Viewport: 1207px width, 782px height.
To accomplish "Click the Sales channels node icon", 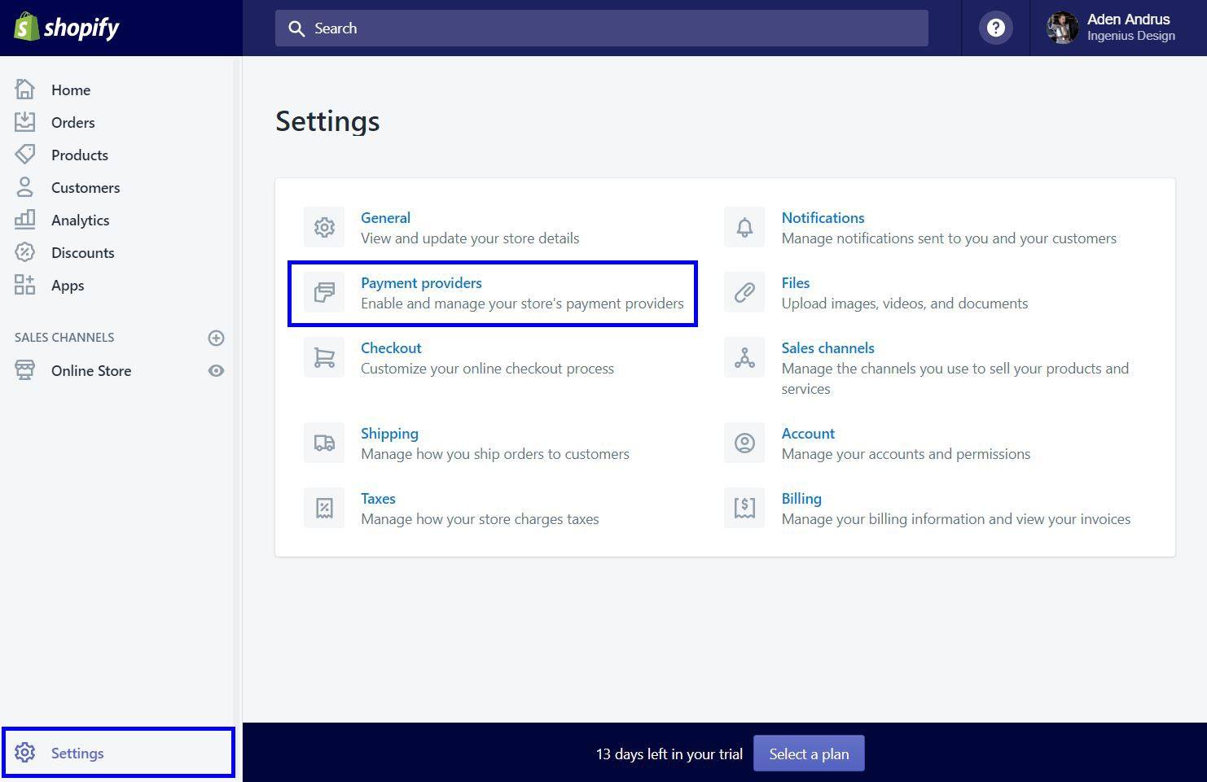I will tap(744, 357).
